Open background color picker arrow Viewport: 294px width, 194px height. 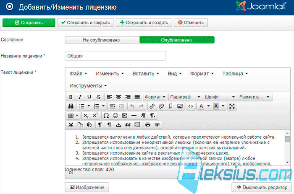pos(223,106)
